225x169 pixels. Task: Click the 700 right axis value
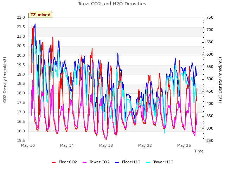pos(210,30)
